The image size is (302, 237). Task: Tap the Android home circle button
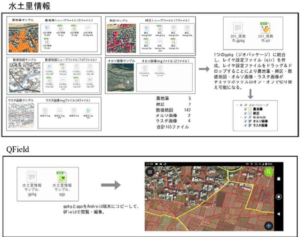pos(279,197)
